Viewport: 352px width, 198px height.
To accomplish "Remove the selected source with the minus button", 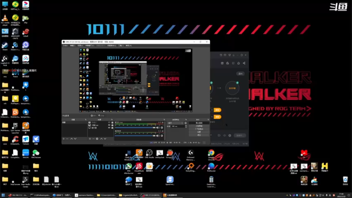I will 93,139.
